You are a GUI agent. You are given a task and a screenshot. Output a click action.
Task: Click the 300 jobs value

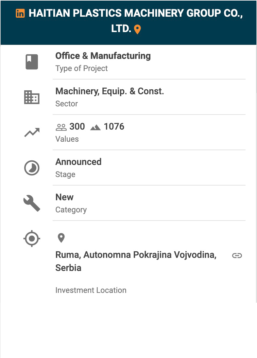point(77,127)
